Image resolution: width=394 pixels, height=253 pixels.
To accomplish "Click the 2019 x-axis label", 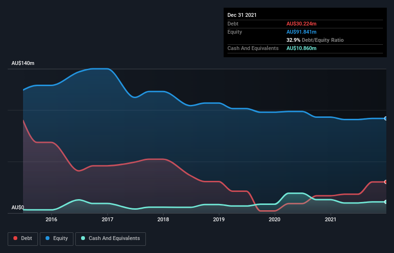I will click(219, 219).
